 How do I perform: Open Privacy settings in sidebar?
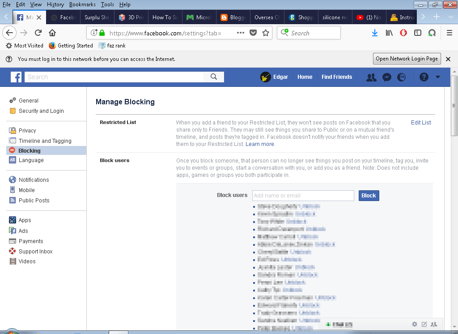pos(22,130)
